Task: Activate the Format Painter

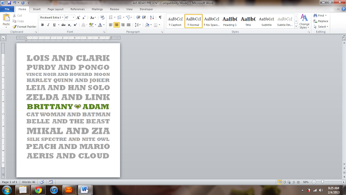Action: click(24, 27)
